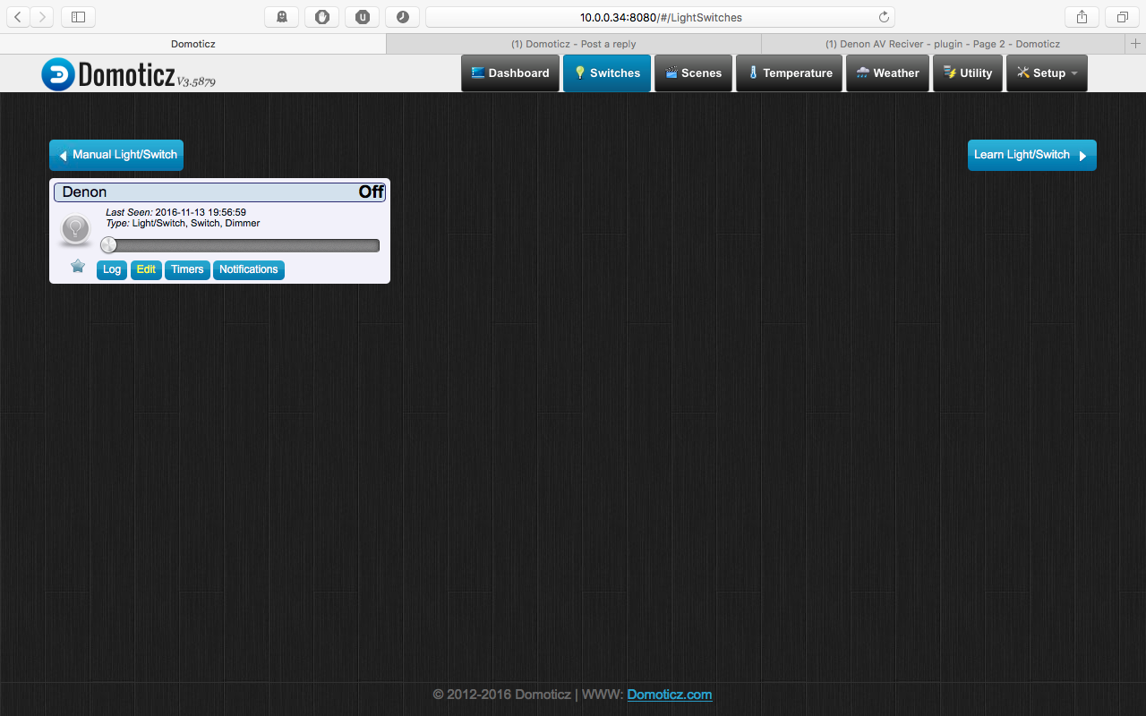Open the Denon device Log
The height and width of the screenshot is (716, 1146).
[112, 269]
